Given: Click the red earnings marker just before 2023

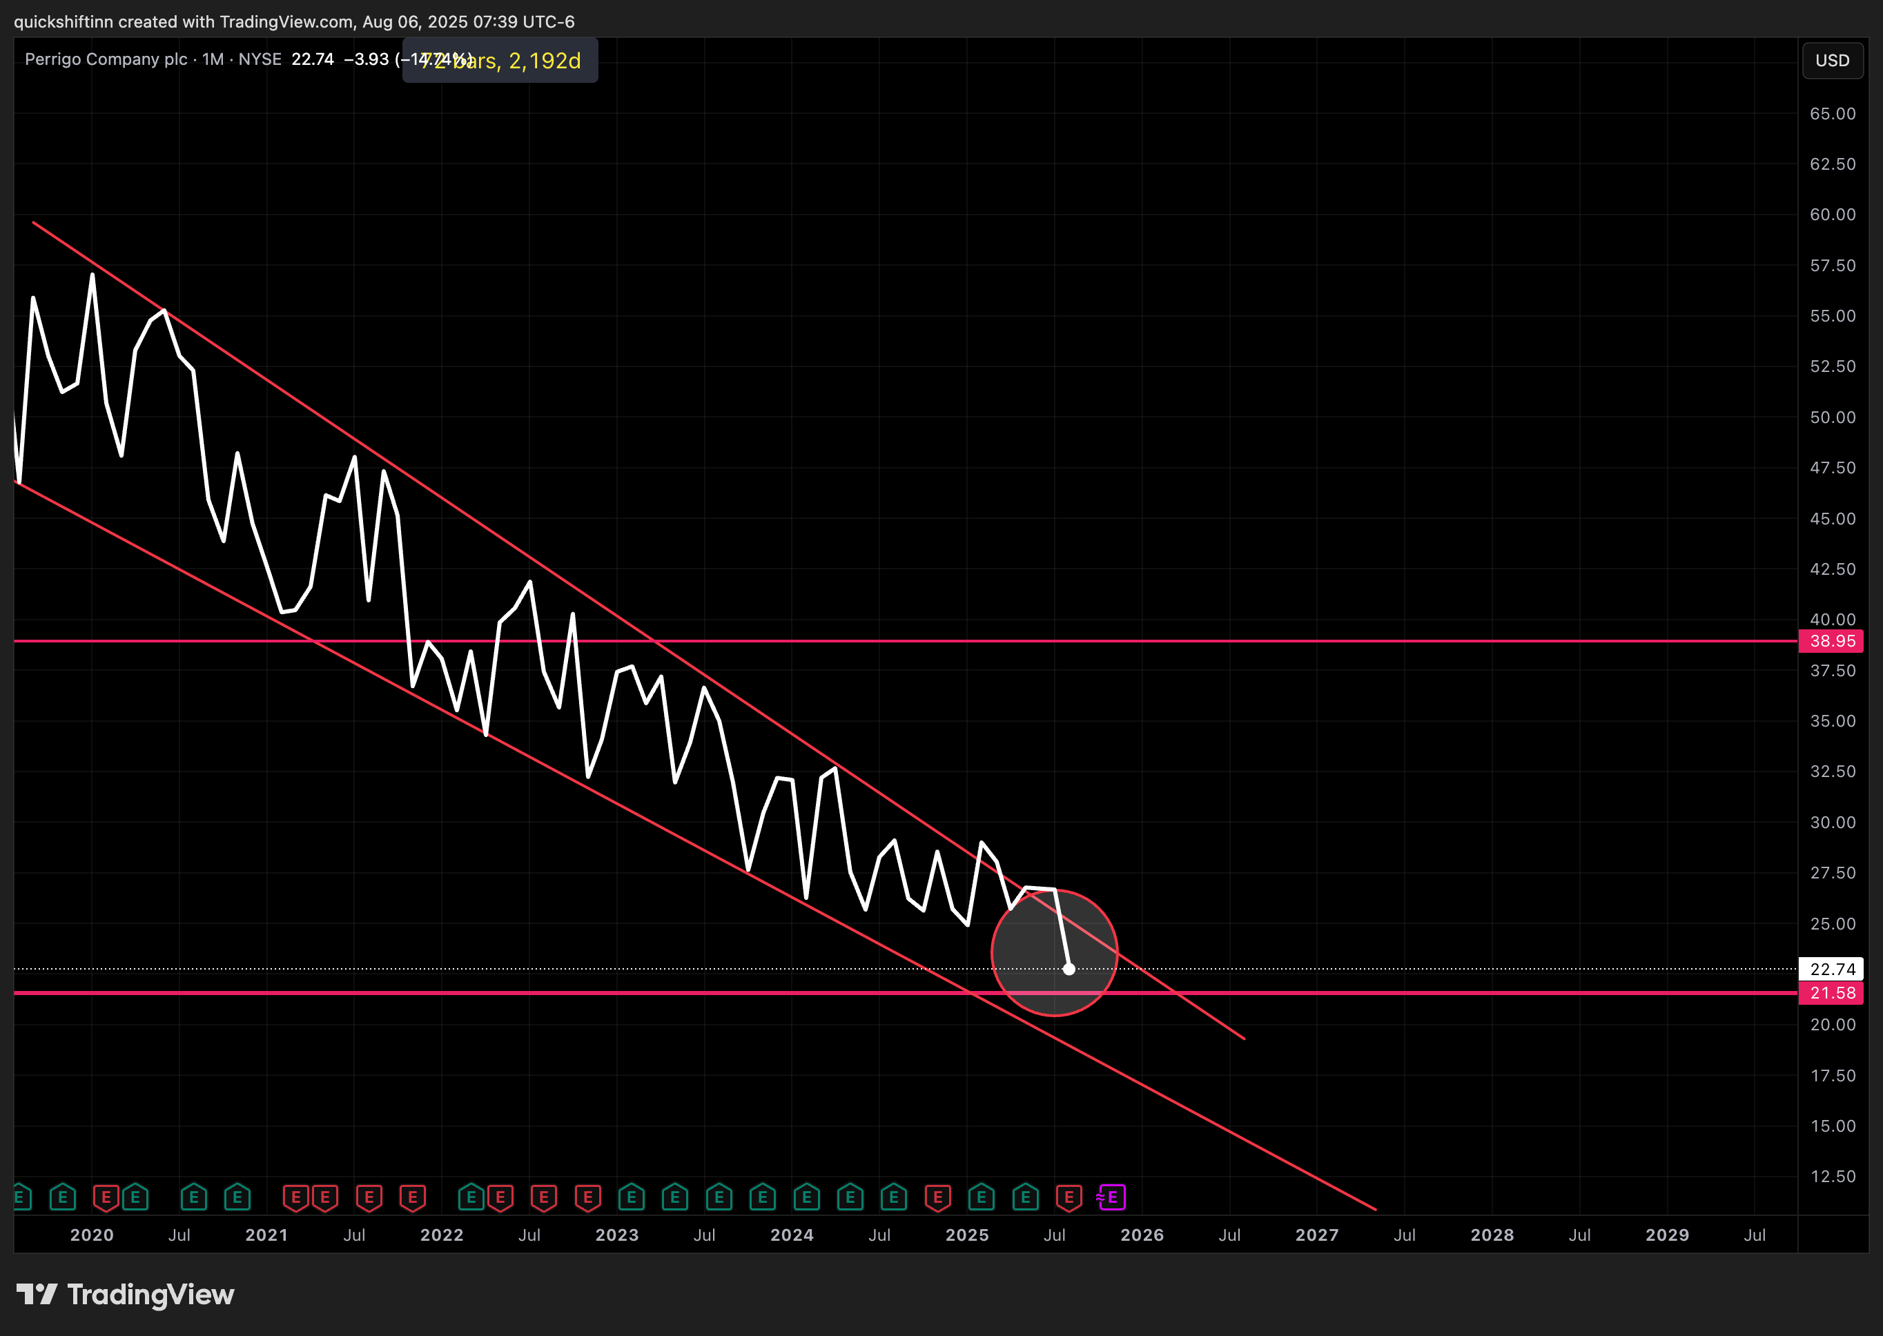Looking at the screenshot, I should [x=587, y=1197].
